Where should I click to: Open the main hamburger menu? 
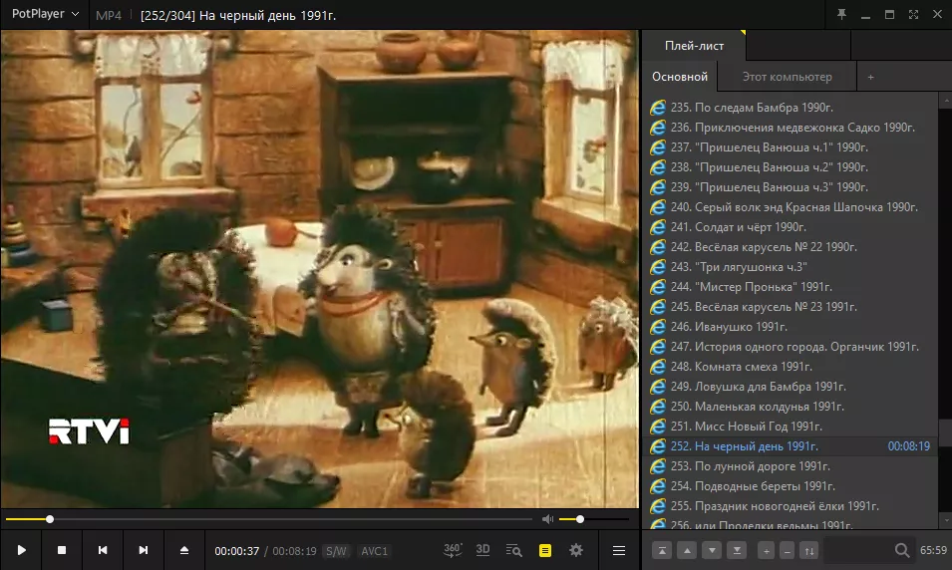(x=619, y=551)
